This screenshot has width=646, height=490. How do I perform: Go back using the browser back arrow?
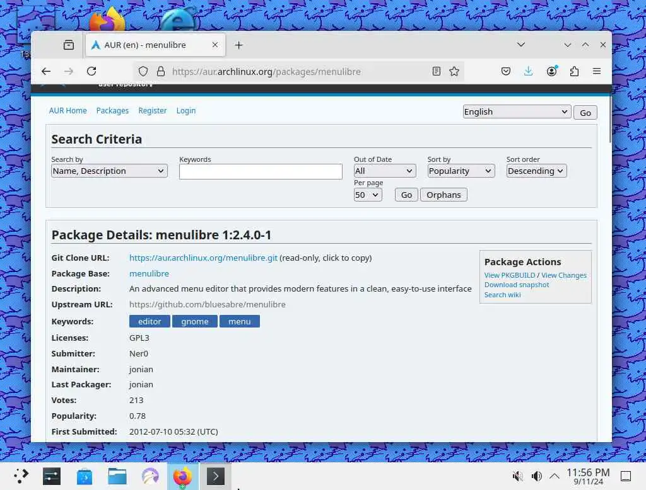pyautogui.click(x=45, y=71)
